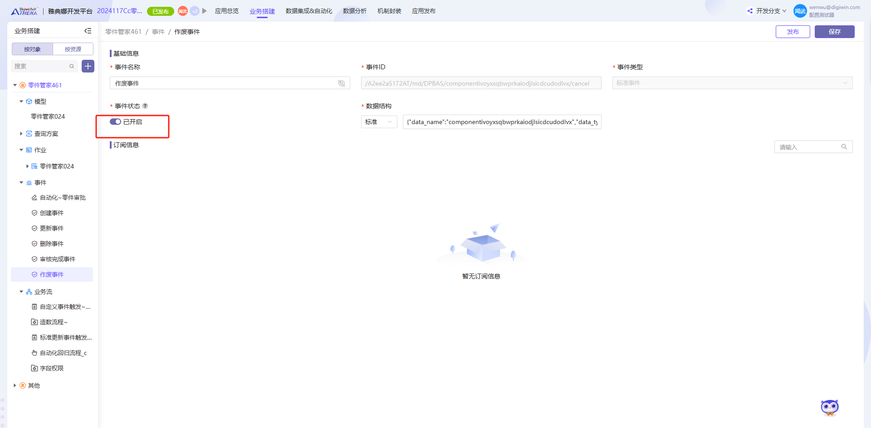
Task: Click the app name 2024117Cc零... link
Action: (x=119, y=11)
